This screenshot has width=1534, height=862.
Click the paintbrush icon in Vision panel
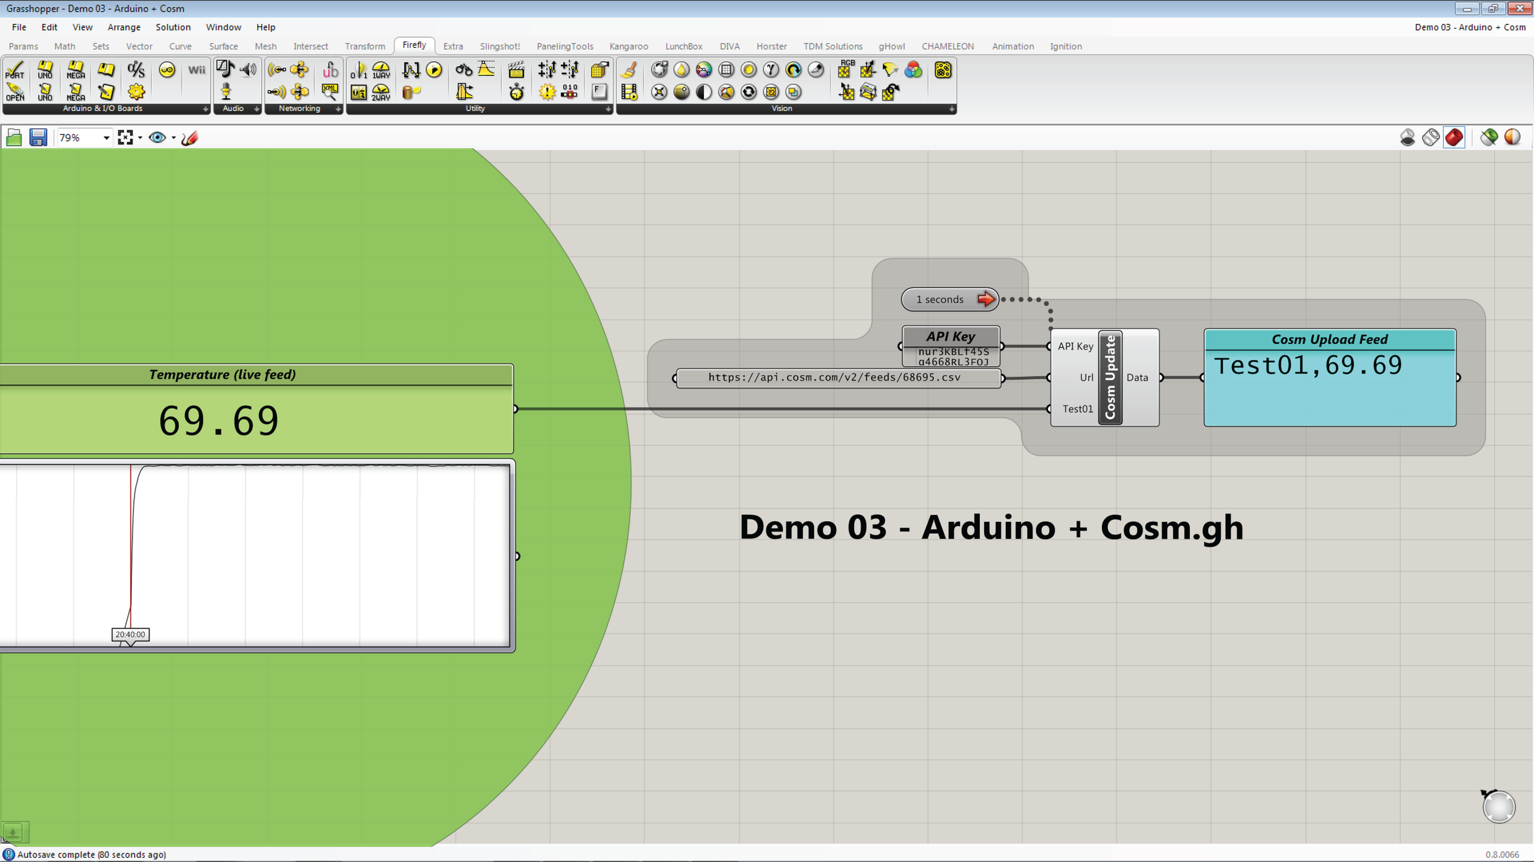point(629,70)
